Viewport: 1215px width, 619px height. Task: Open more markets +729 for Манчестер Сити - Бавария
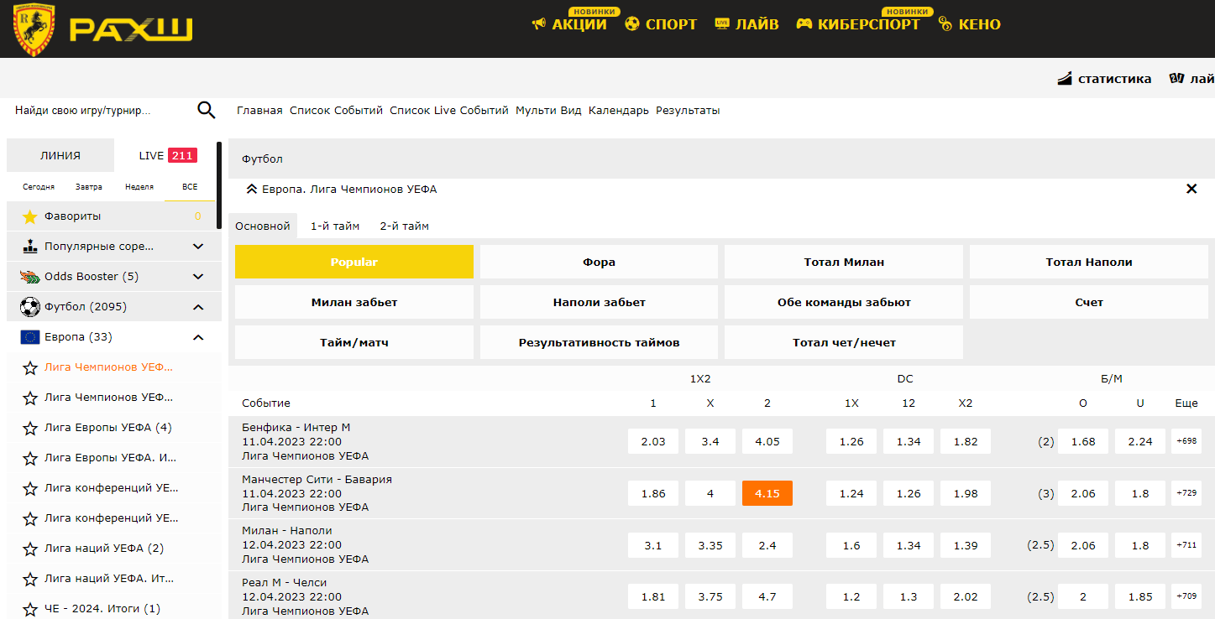pos(1186,493)
